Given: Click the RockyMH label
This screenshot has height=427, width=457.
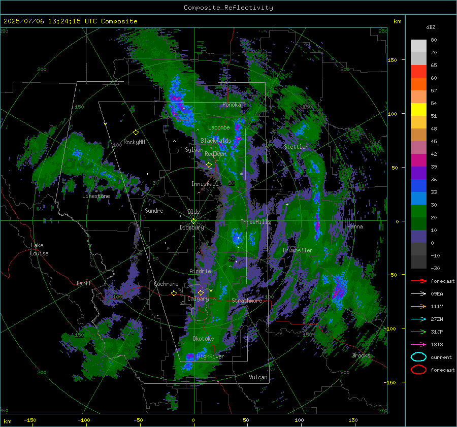Looking at the screenshot, I should click(134, 142).
